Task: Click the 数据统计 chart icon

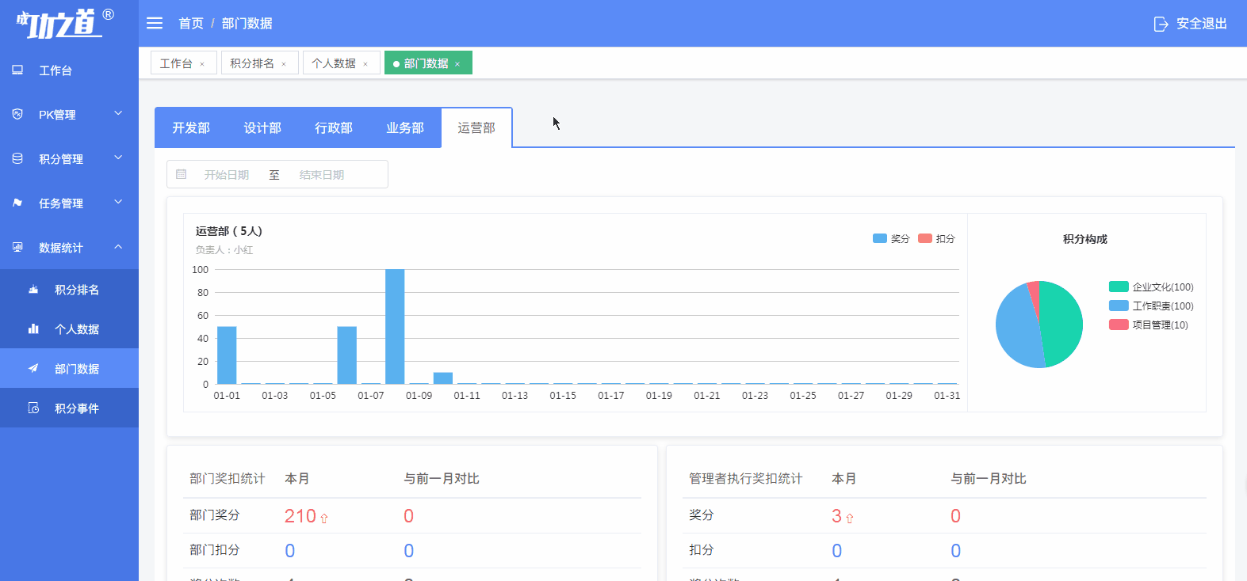Action: click(x=17, y=247)
